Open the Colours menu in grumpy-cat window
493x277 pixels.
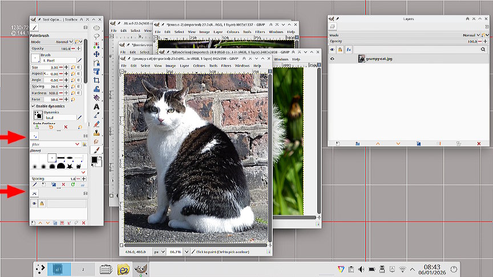coord(199,66)
